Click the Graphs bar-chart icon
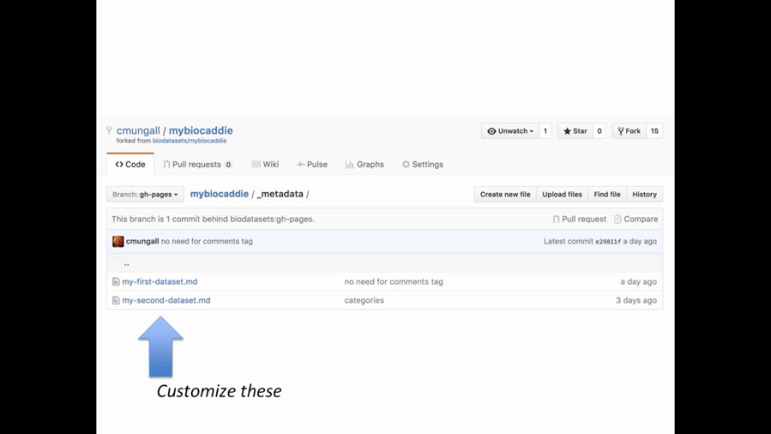Viewport: 771px width, 434px height. click(349, 164)
